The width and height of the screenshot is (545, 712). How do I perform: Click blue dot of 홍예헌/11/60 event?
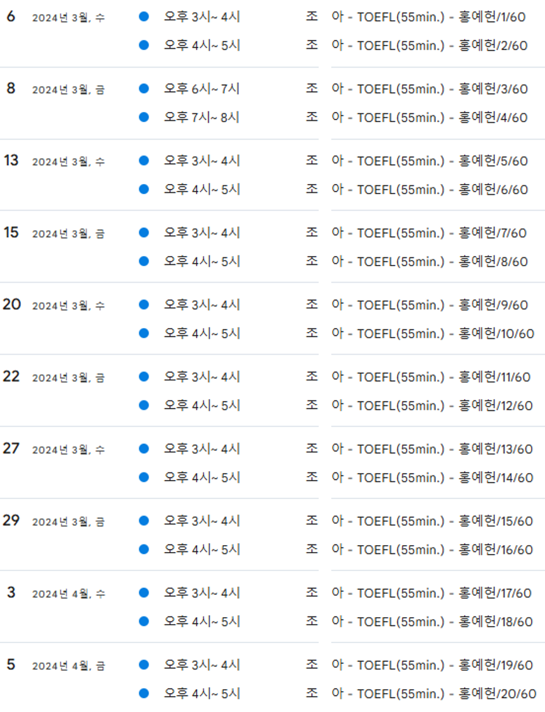point(144,376)
